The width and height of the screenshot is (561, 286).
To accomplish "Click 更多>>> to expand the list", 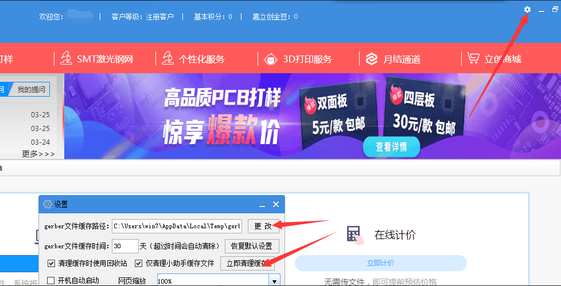I will (x=38, y=154).
